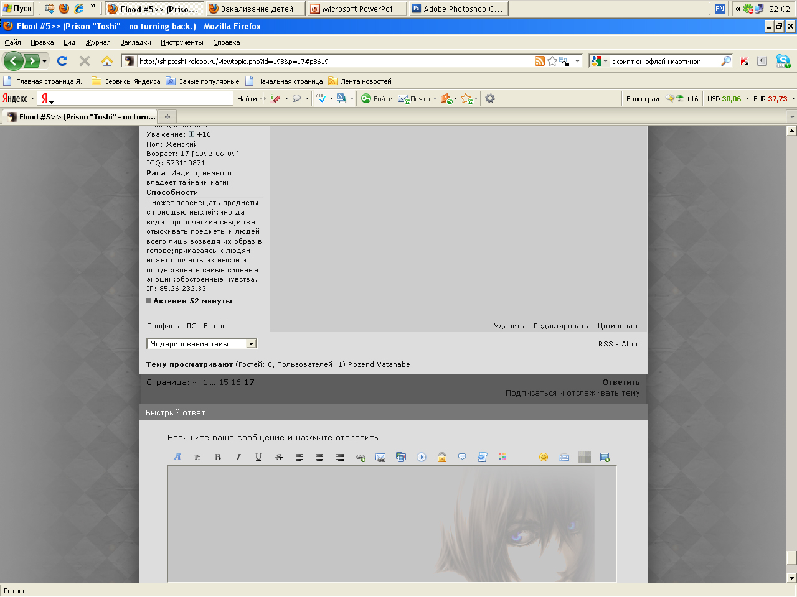Align message text center
797x597 pixels.
319,457
